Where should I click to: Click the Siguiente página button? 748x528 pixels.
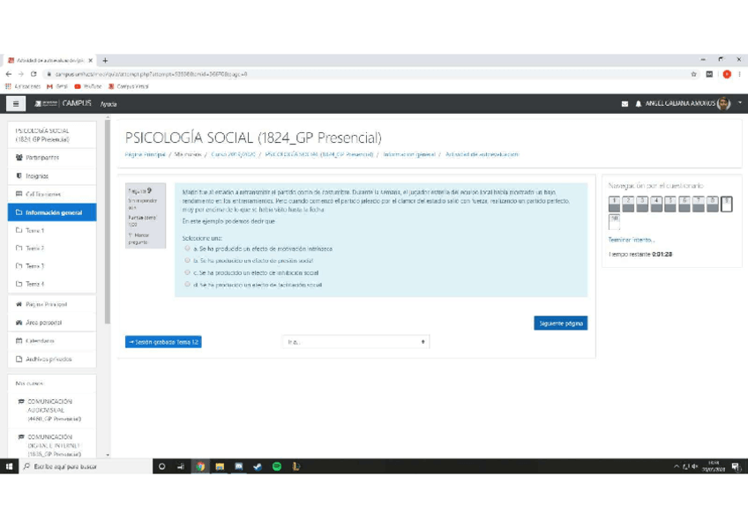pos(560,323)
